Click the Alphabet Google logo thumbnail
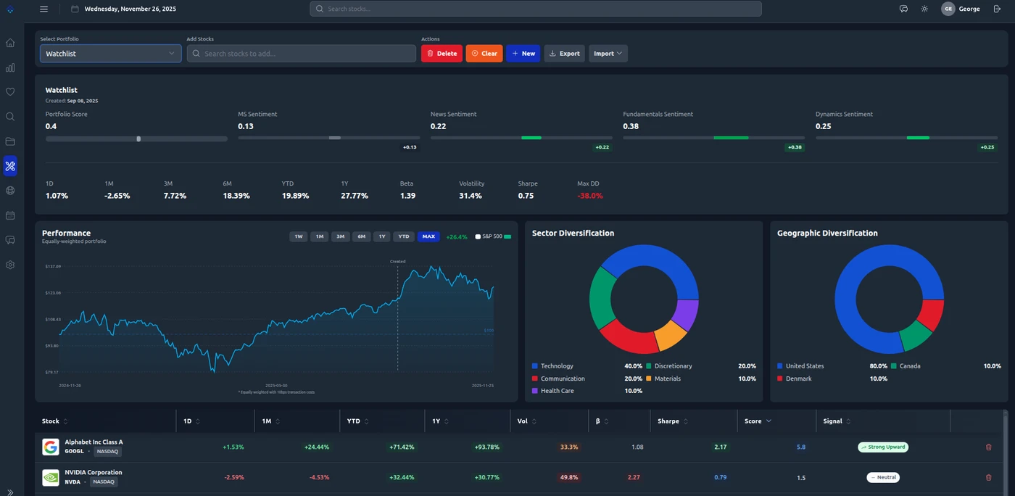This screenshot has height=496, width=1015. pos(51,447)
